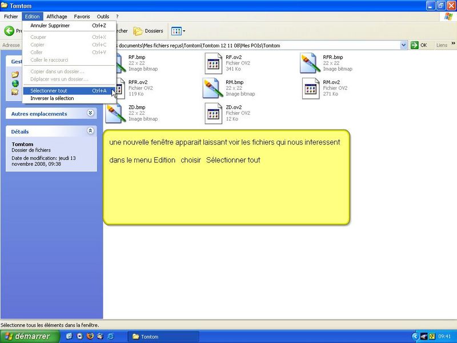Open the Affichage menu
Viewport: 457px width, 343px height.
coord(57,17)
